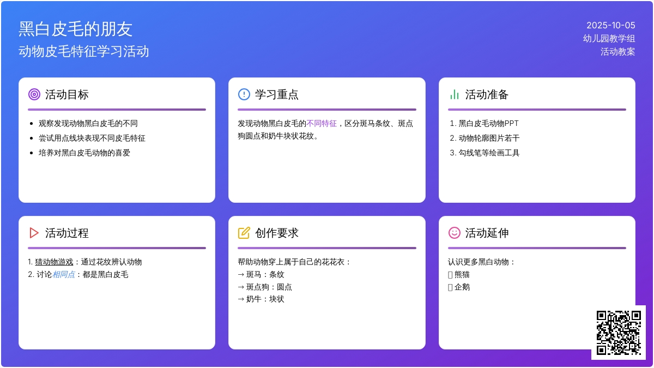The width and height of the screenshot is (654, 368).
Task: Click the target icon beside 活动目标
Action: 34,94
